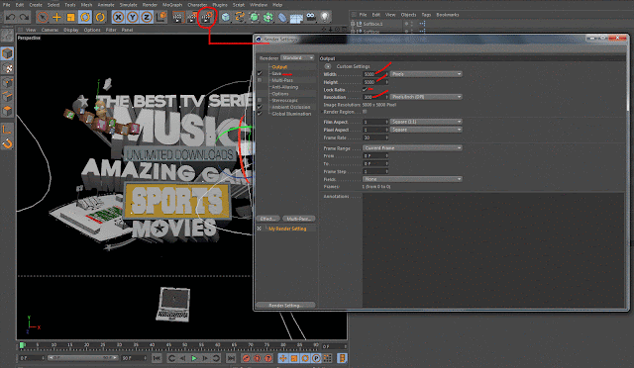Select the Move tool in the toolbar
Viewport: 634px width, 368px height.
click(x=57, y=17)
